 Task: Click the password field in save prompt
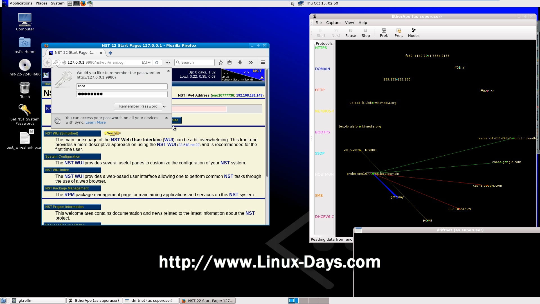pyautogui.click(x=122, y=94)
